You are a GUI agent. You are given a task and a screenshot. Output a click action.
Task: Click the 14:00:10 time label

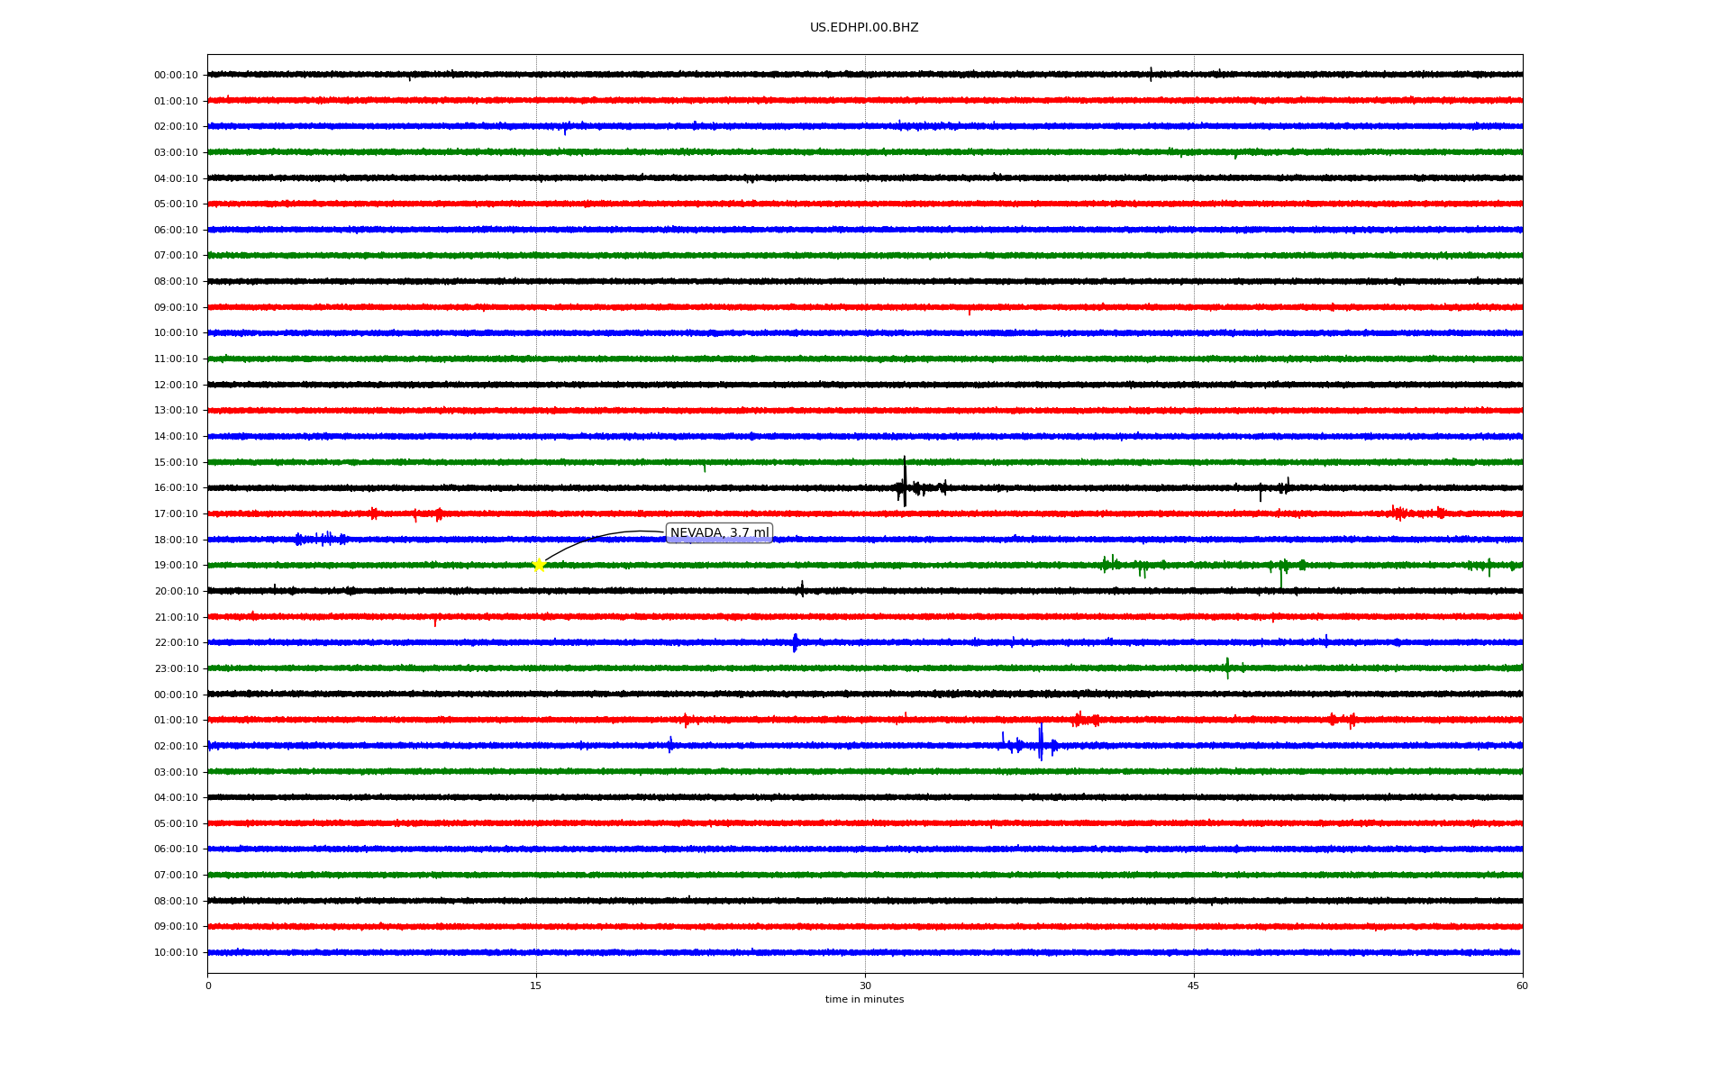176,437
